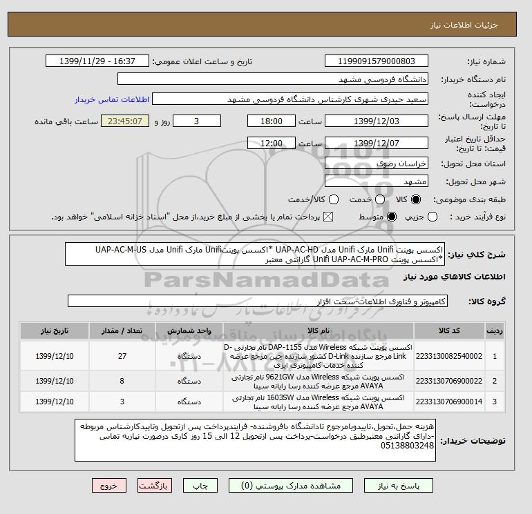Click price validity date 1399/12/07
Screen dimensions: 532x514
click(x=377, y=143)
